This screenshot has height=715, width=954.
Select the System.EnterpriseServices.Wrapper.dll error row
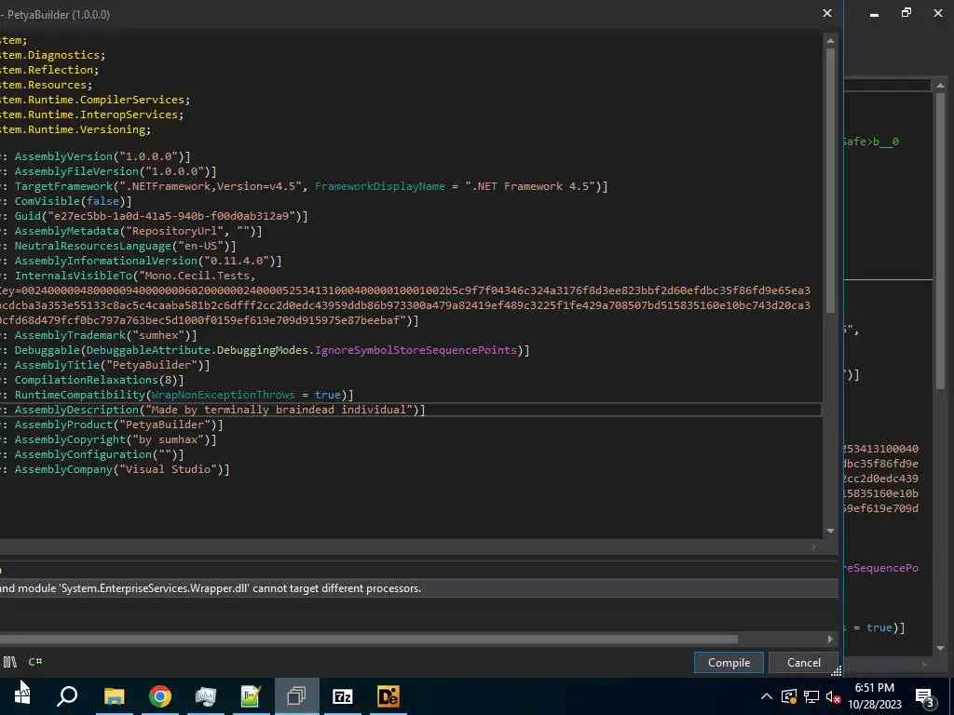(418, 588)
